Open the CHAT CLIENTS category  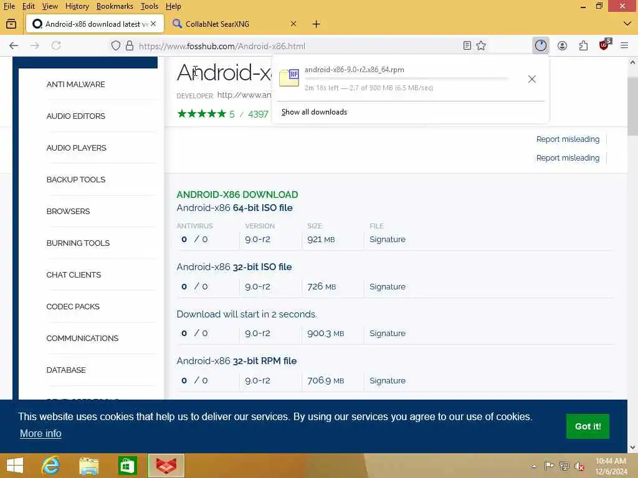pos(74,274)
